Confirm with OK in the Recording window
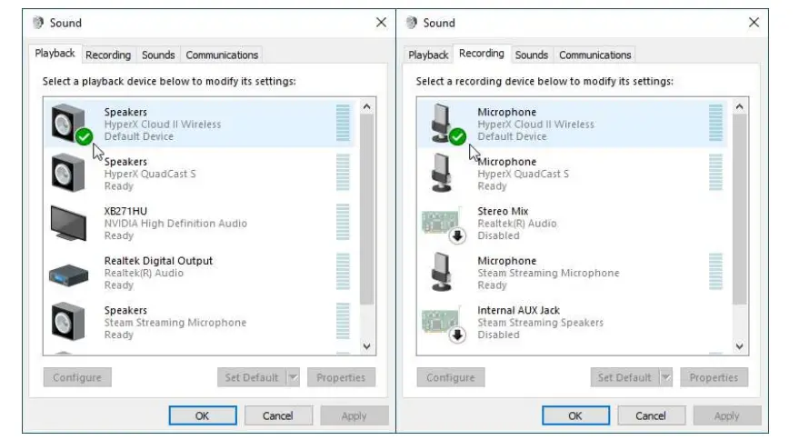799x440 pixels. coord(575,415)
